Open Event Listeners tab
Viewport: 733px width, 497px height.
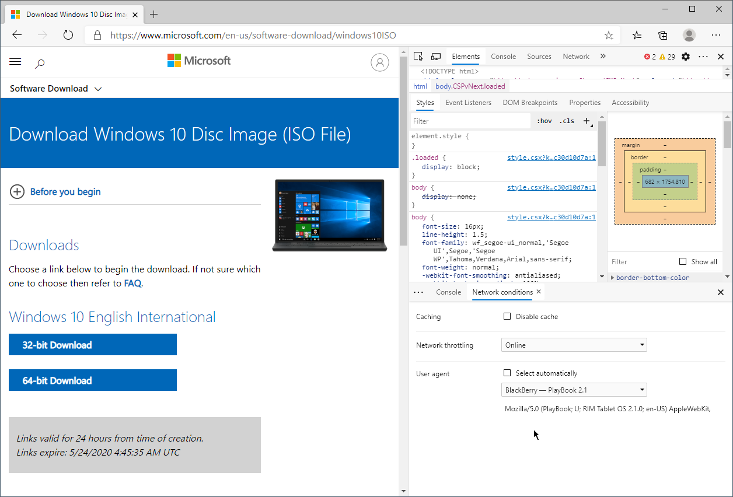click(469, 103)
